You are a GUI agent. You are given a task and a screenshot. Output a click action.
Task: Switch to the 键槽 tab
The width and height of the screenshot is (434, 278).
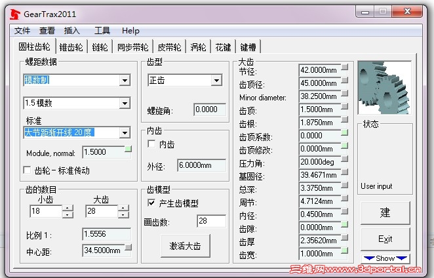coord(248,47)
